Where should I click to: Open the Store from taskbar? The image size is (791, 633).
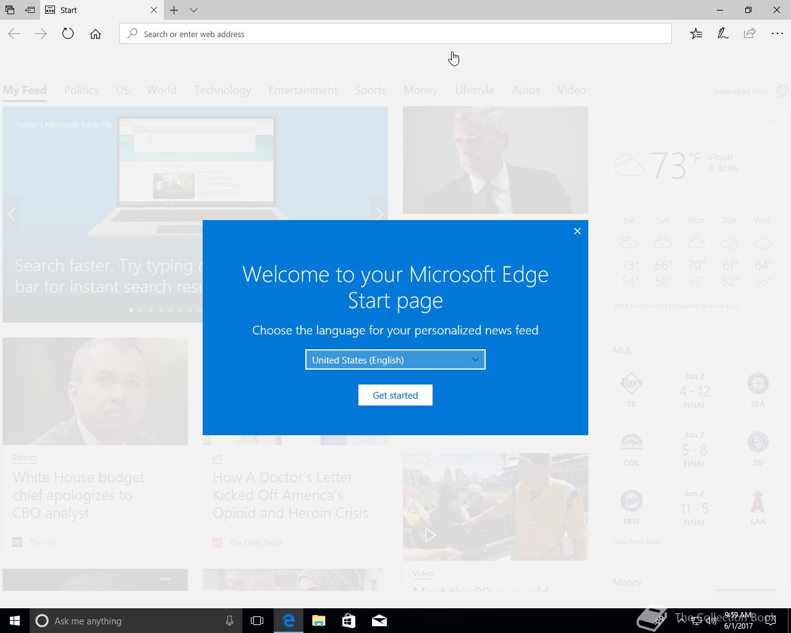click(x=349, y=621)
